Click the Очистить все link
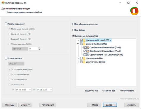 coord(109,91)
